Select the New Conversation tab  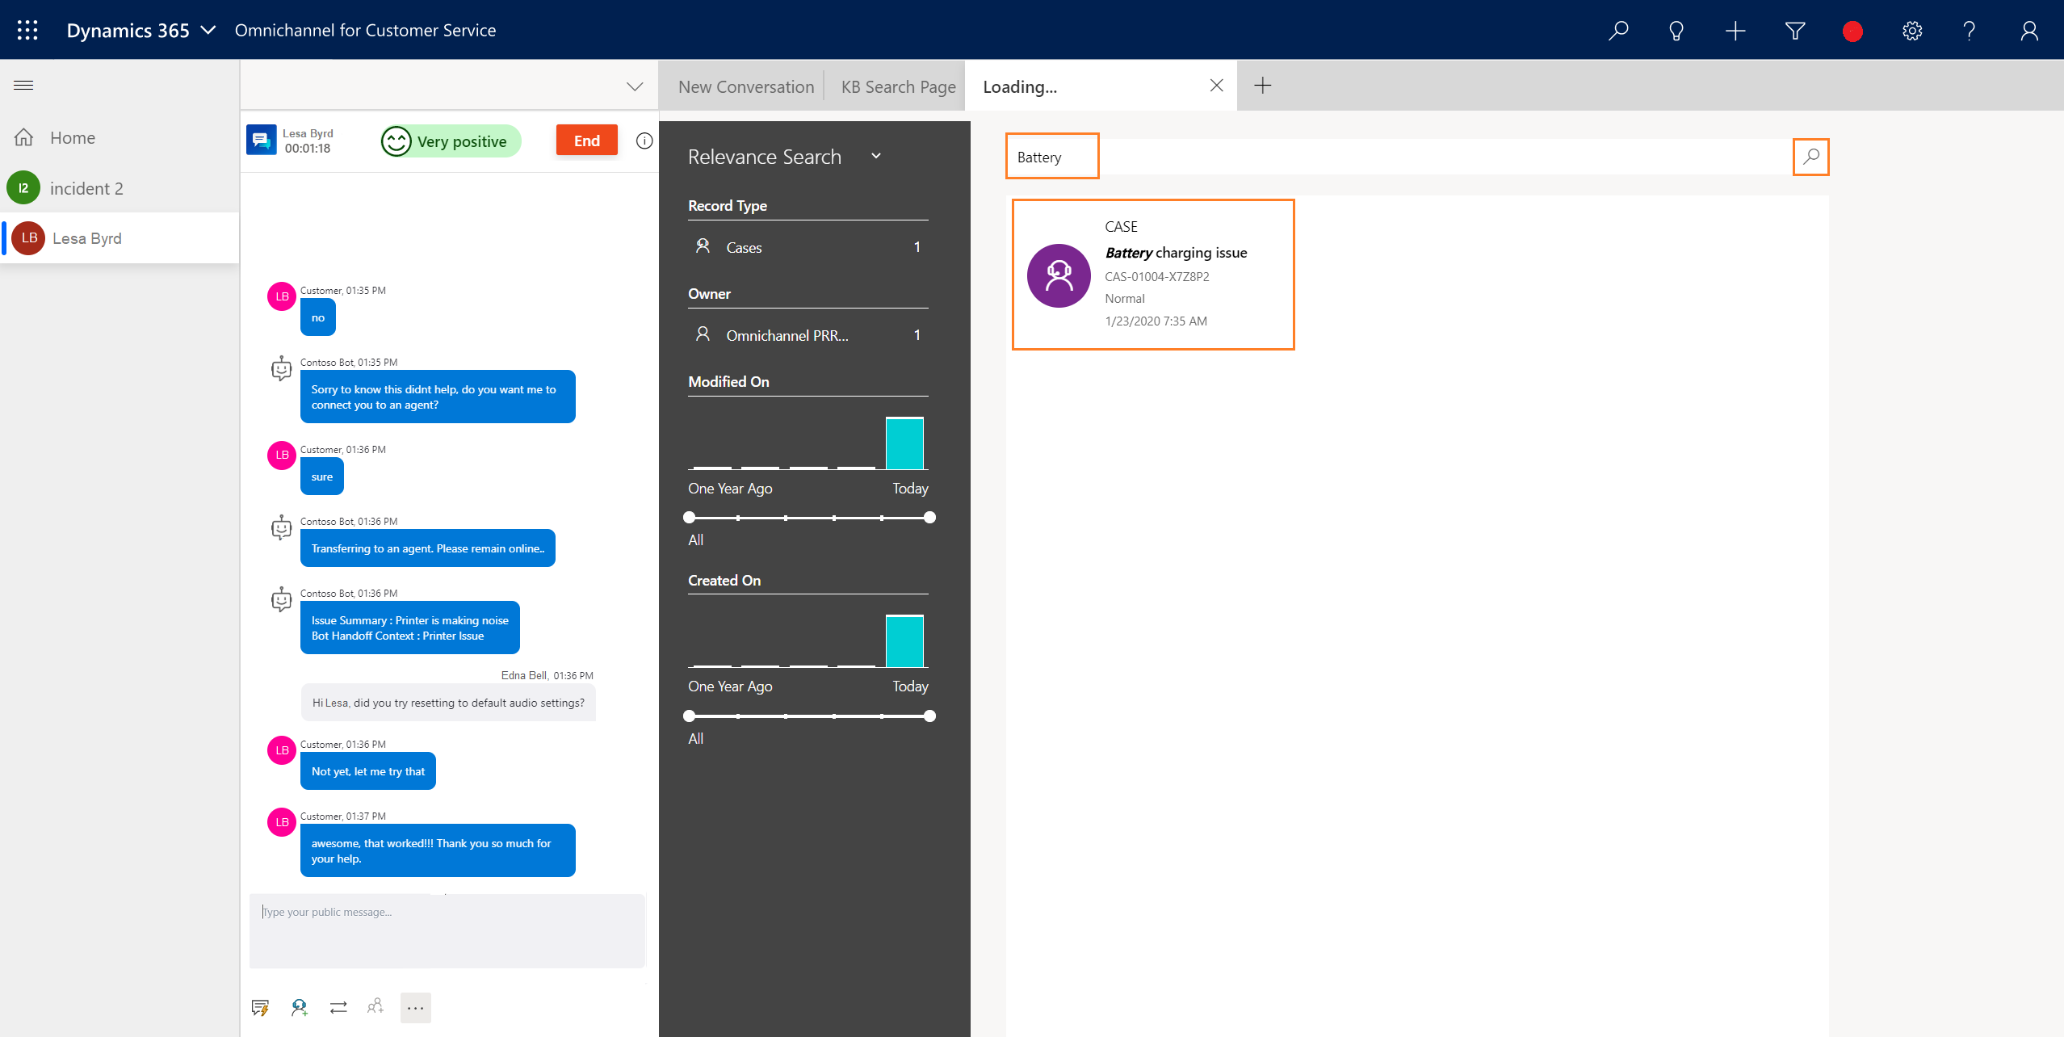[x=746, y=85]
